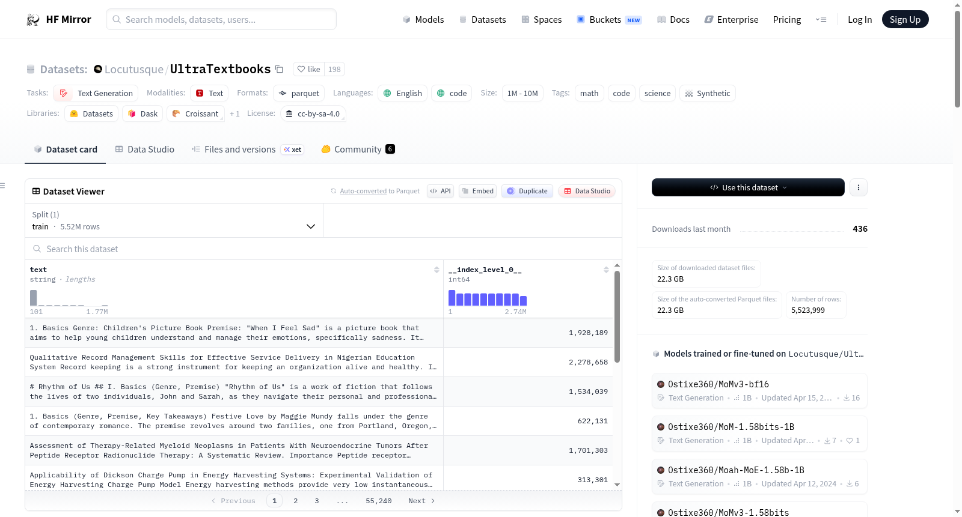Expand the +1 more libraries

[x=234, y=113]
